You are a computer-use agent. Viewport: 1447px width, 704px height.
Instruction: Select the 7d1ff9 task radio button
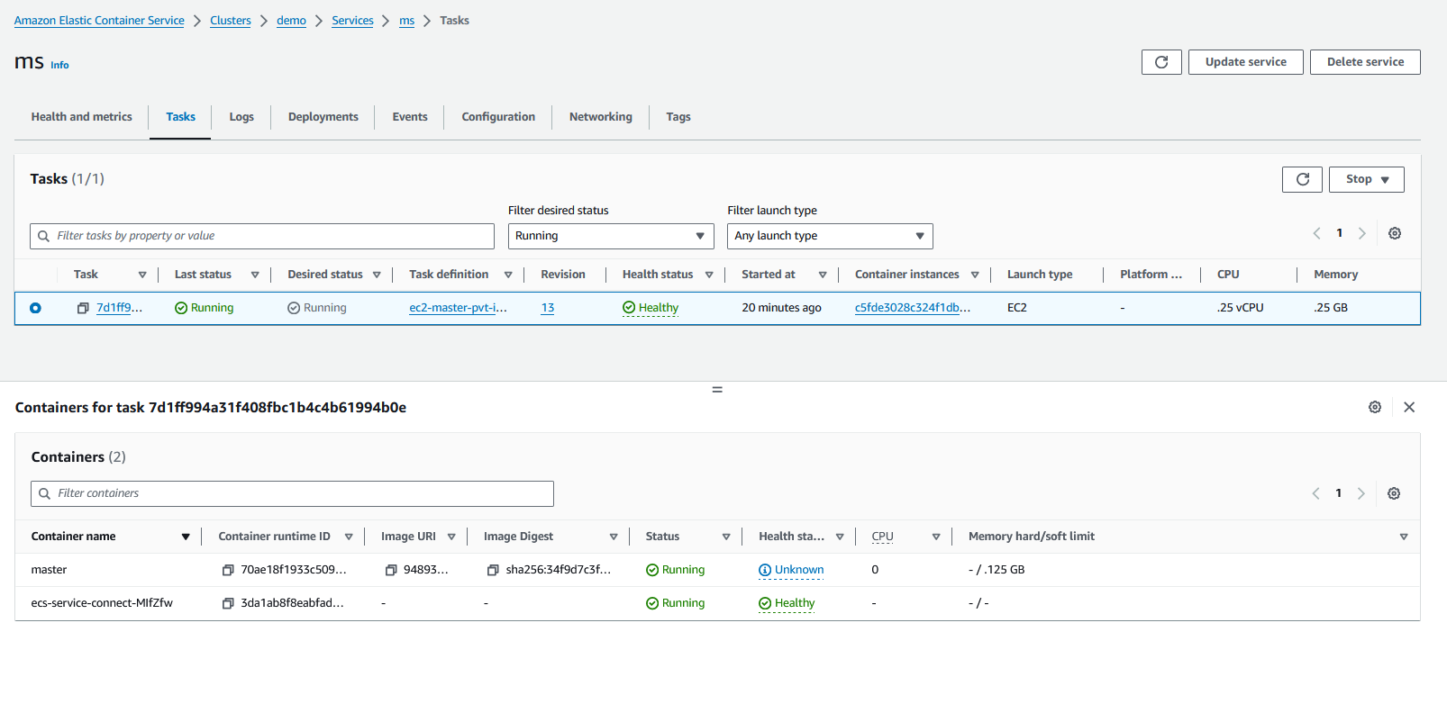[x=35, y=308]
